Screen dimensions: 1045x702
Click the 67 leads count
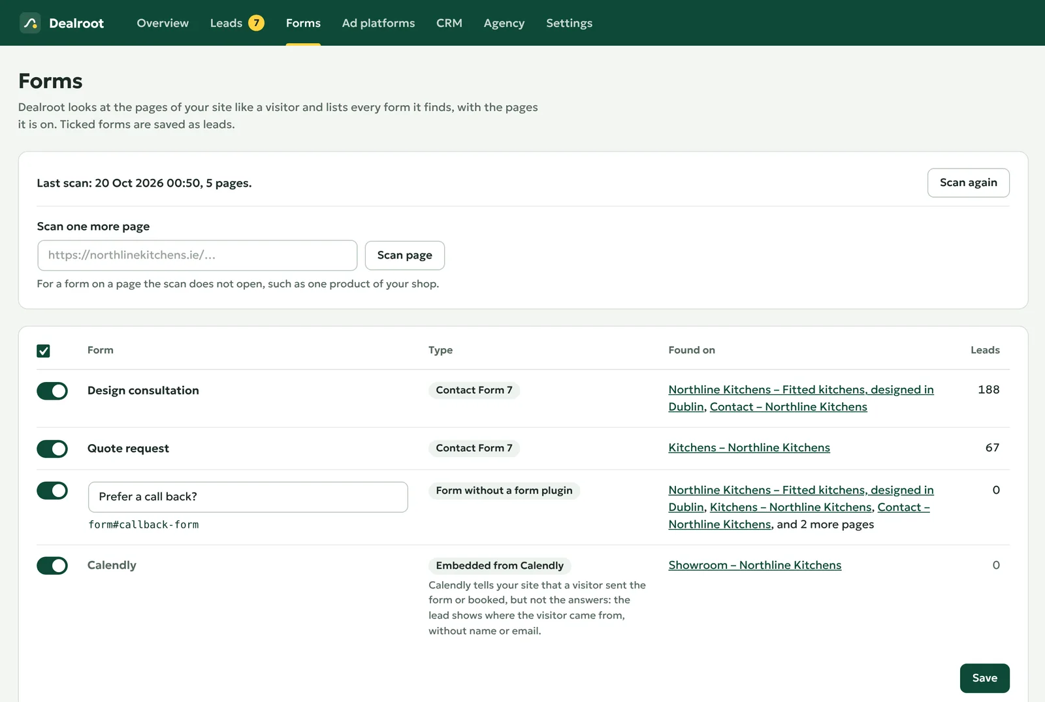click(x=992, y=447)
